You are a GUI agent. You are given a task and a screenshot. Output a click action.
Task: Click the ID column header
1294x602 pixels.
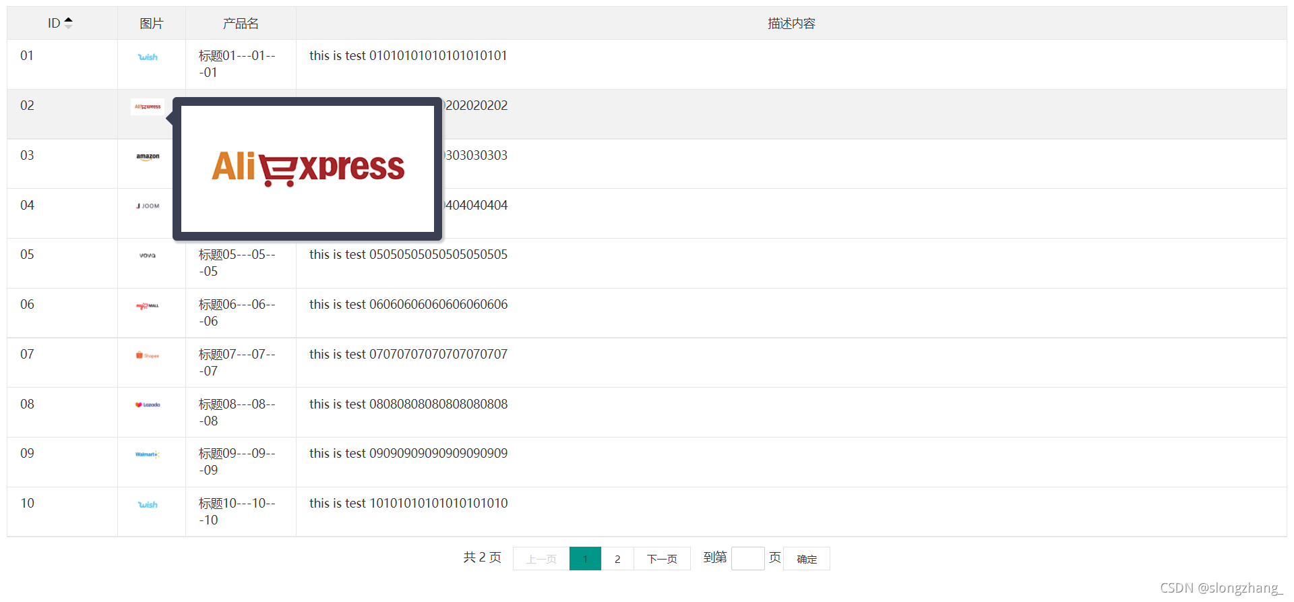point(62,24)
